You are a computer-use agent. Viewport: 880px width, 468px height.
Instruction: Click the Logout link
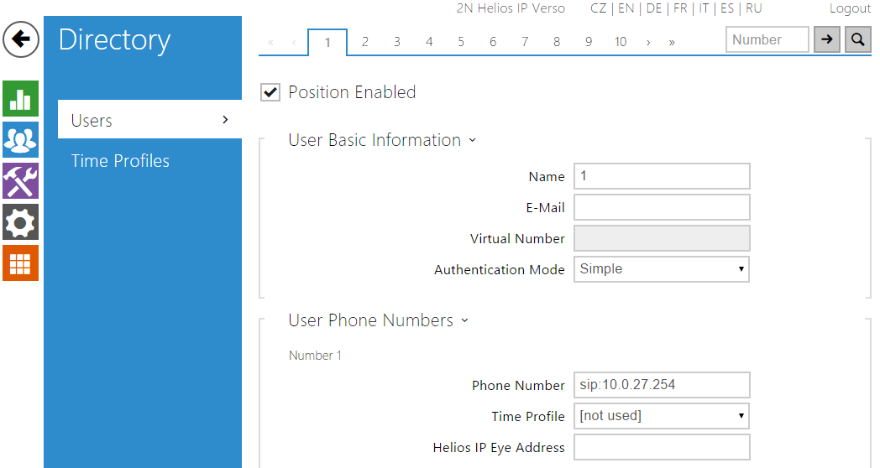(x=850, y=8)
